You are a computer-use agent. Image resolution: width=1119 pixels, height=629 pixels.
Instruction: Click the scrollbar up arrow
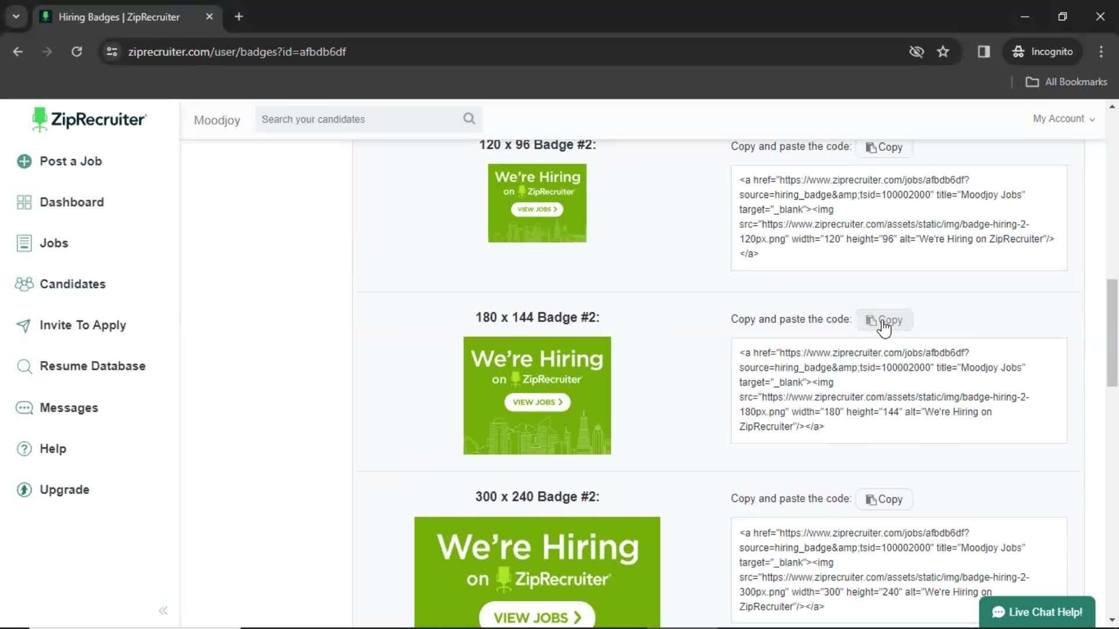tap(1112, 107)
